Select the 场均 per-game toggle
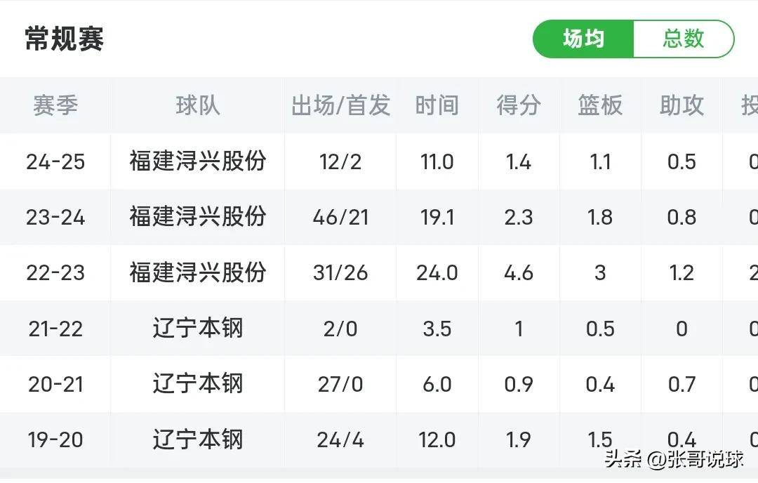The height and width of the screenshot is (483, 758). point(583,39)
